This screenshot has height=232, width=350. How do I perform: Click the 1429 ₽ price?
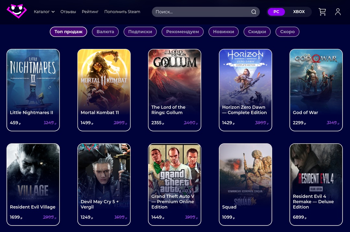[x=228, y=123]
